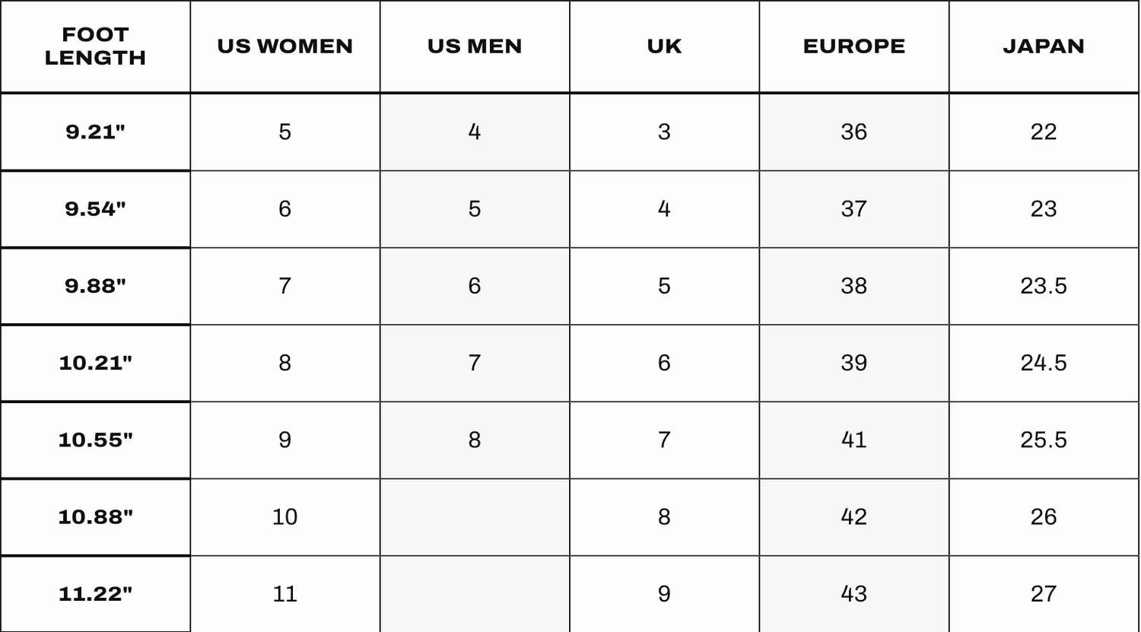Select the 10.21" foot length cell

(x=95, y=364)
